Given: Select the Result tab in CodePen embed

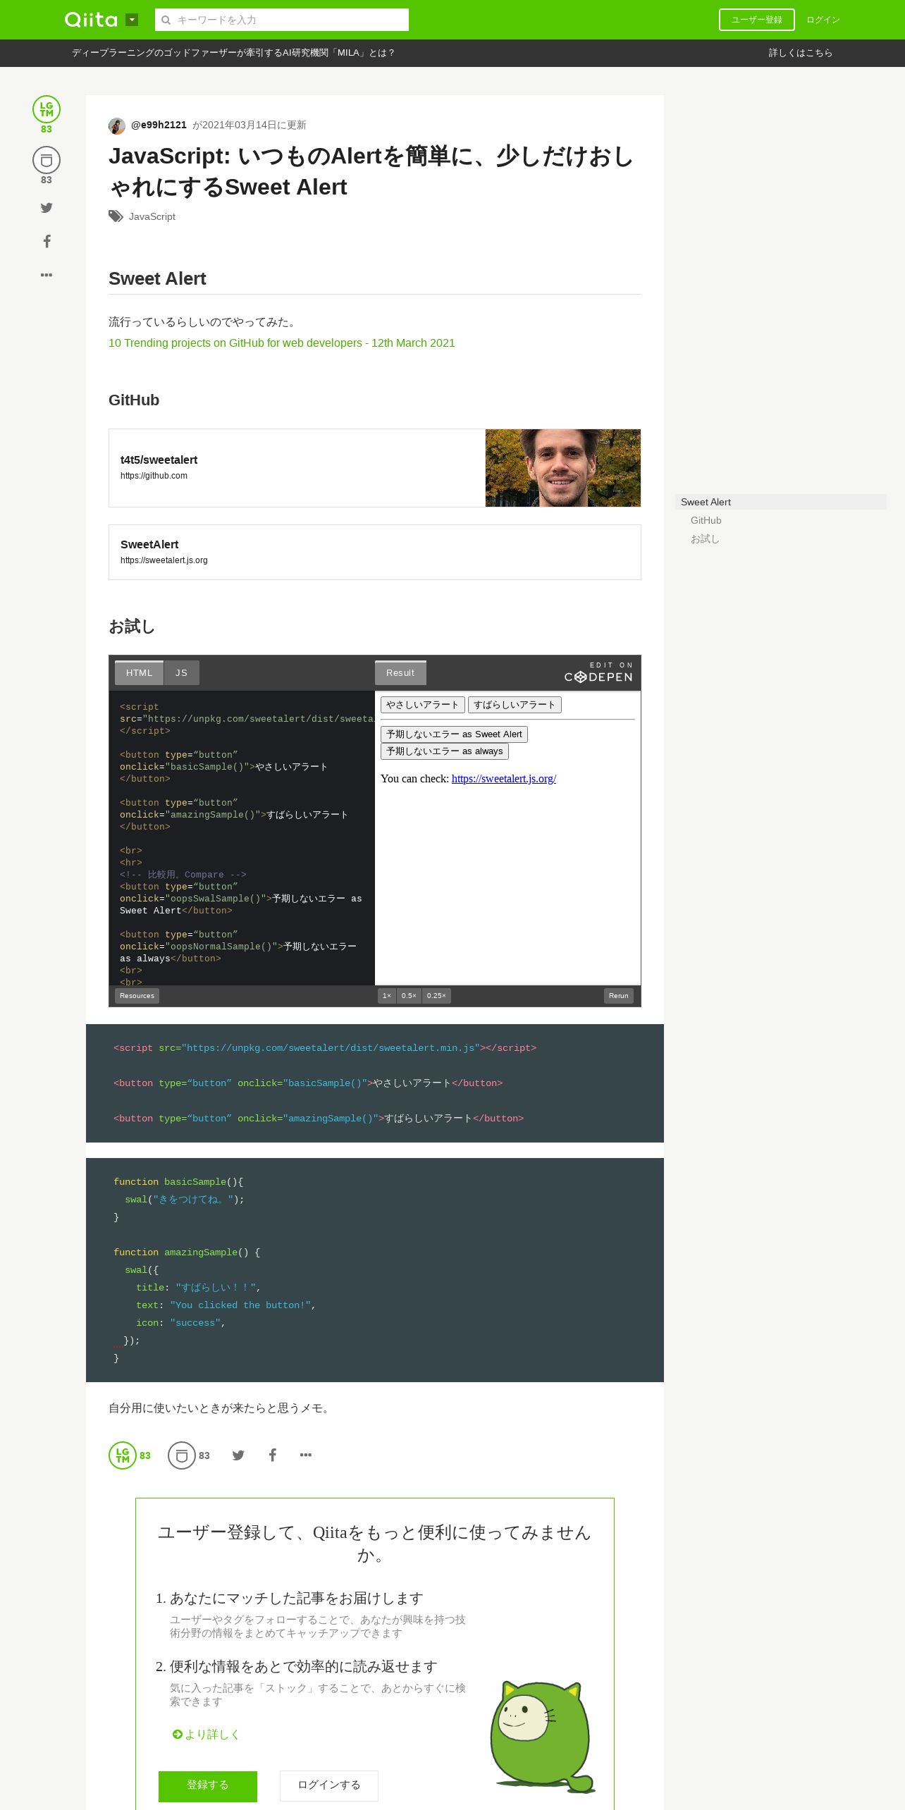Looking at the screenshot, I should 400,673.
